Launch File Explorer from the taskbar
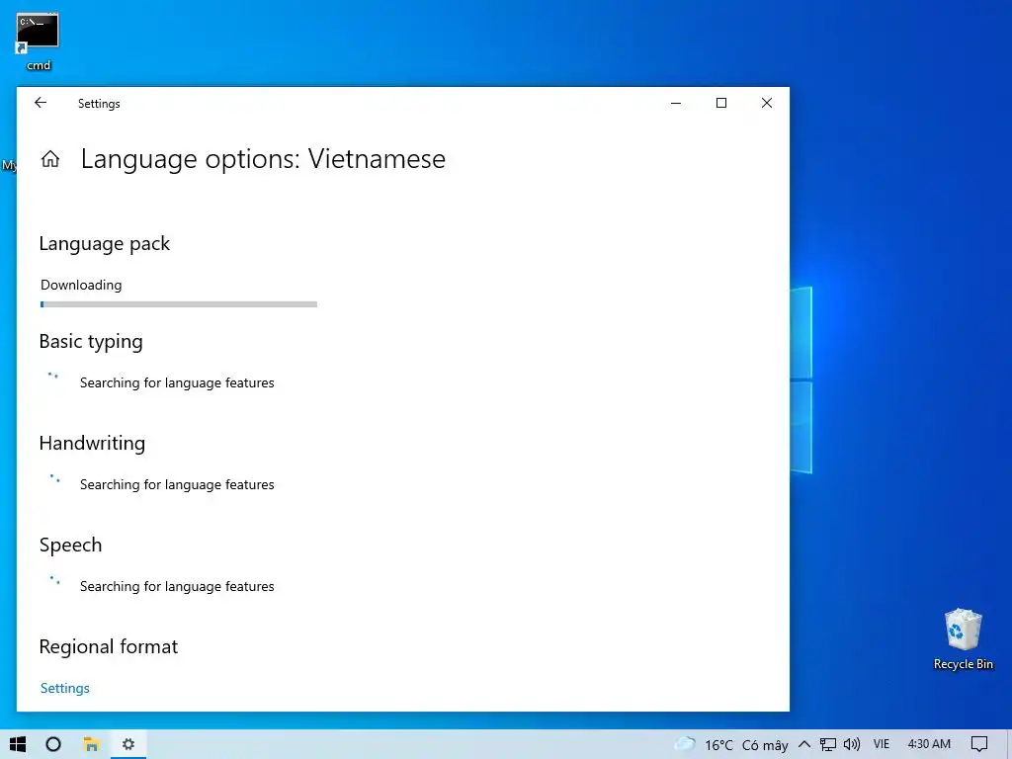Screen dimensions: 1012x759 91,744
